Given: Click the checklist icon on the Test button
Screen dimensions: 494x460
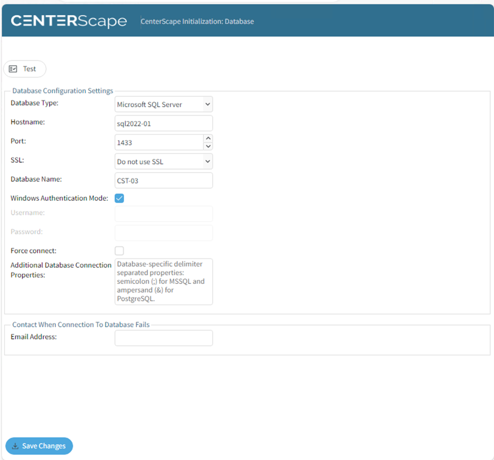Looking at the screenshot, I should pos(13,69).
